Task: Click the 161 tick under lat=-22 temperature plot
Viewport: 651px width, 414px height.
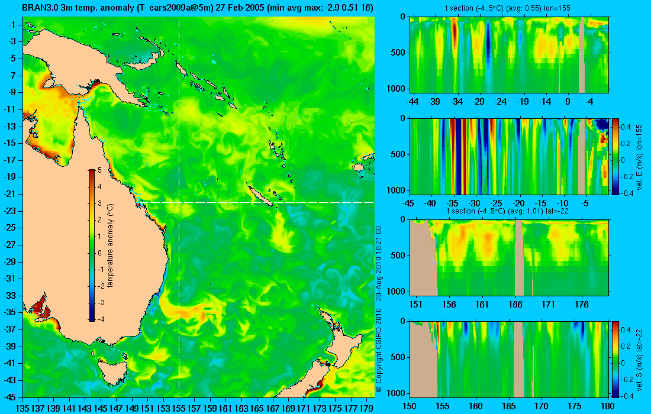Action: click(482, 305)
